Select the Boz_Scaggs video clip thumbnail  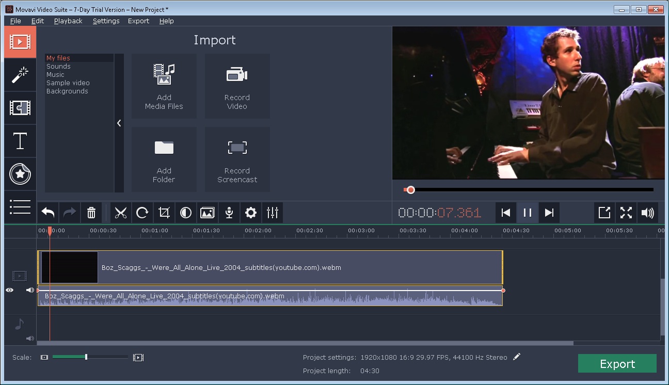click(70, 267)
